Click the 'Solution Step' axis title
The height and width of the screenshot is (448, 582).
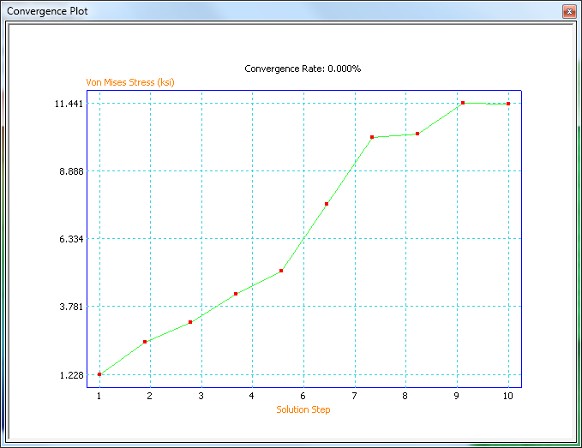coord(303,409)
